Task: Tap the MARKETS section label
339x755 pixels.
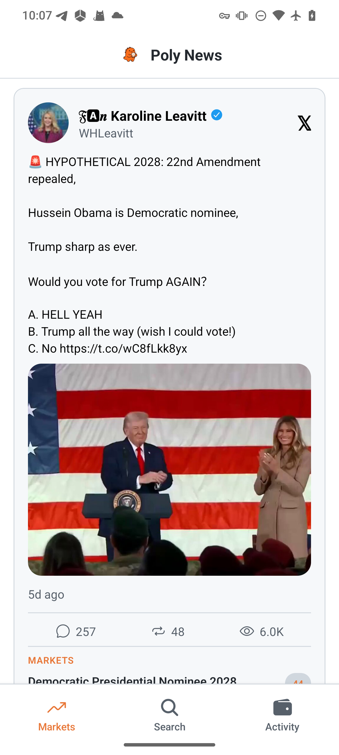Action: tap(51, 660)
